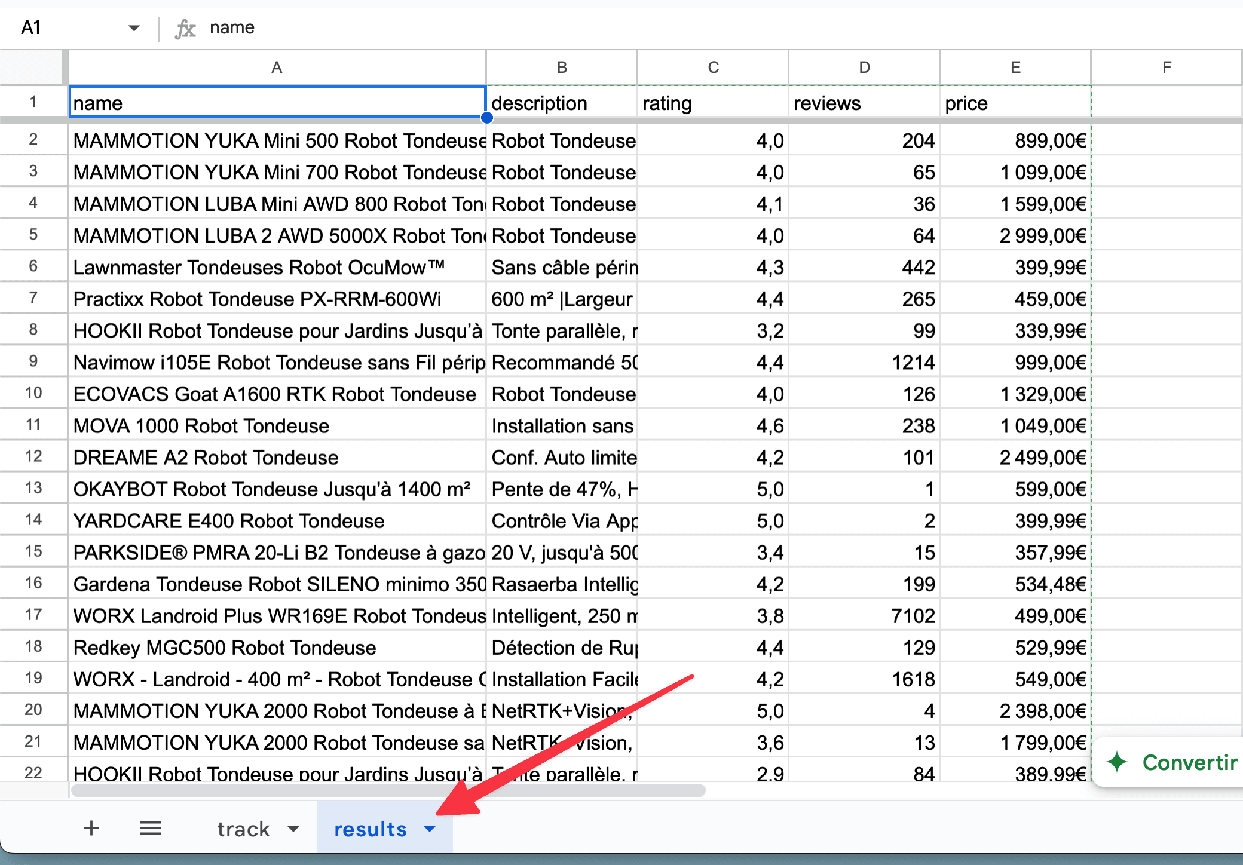Switch to the track sheet tab
Screen dimensions: 1243x865
(243, 829)
